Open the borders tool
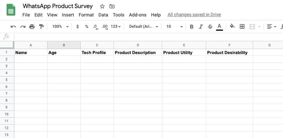 click(242, 27)
